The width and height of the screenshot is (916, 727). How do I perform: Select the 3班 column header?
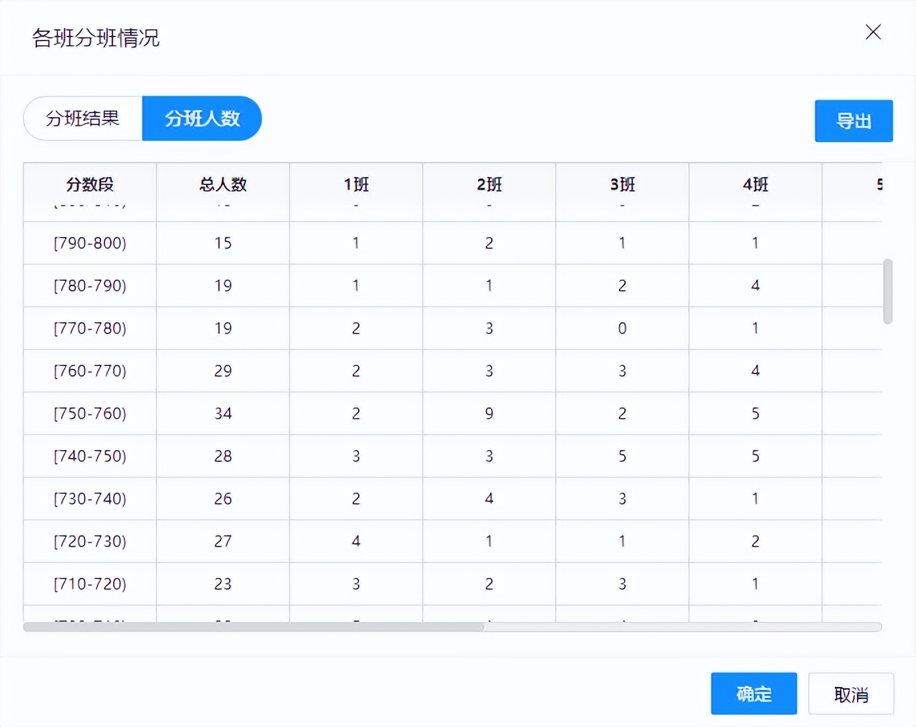(622, 185)
